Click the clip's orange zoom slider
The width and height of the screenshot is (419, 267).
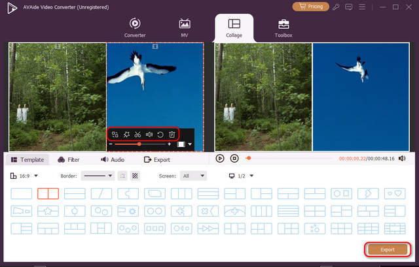tap(139, 144)
